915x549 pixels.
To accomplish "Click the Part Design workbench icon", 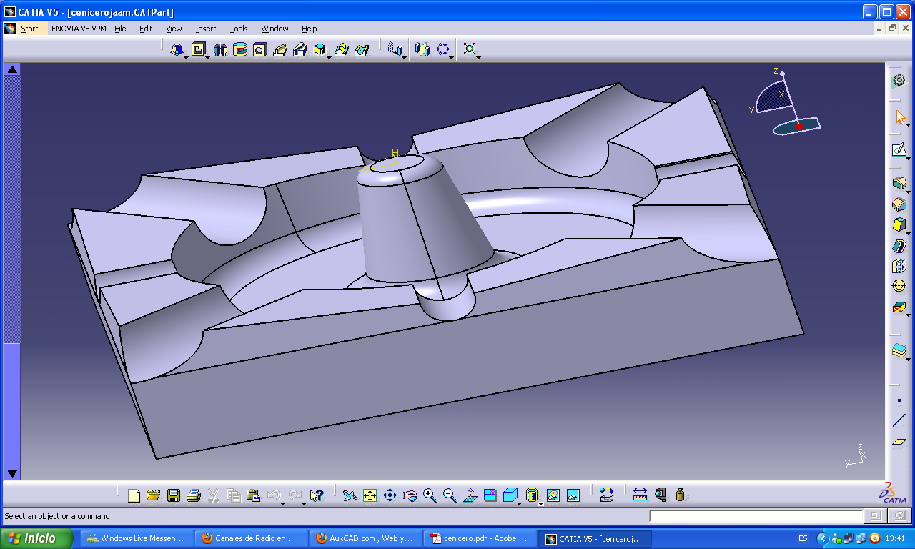I will (x=899, y=81).
